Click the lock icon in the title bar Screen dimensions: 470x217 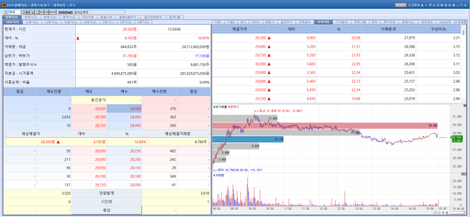(x=422, y=5)
